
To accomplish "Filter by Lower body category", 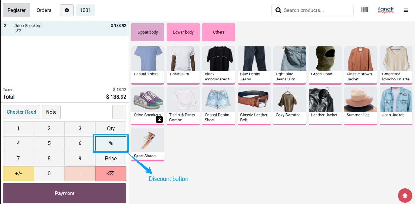I will coord(183,32).
